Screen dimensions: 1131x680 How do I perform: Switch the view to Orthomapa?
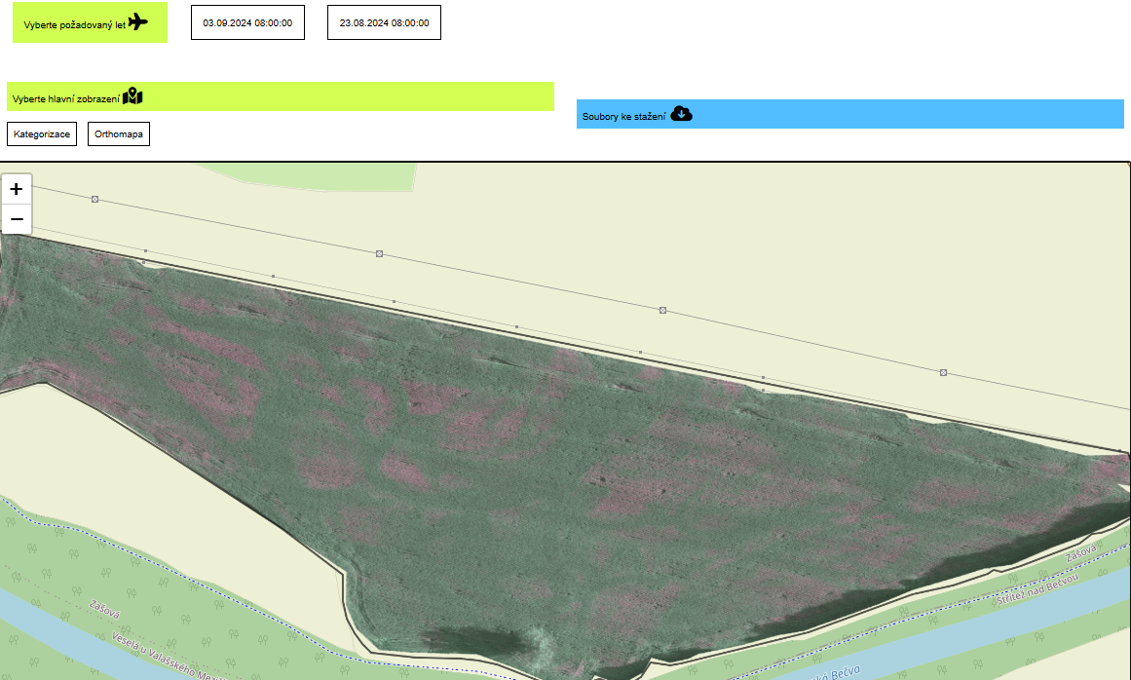(x=118, y=134)
